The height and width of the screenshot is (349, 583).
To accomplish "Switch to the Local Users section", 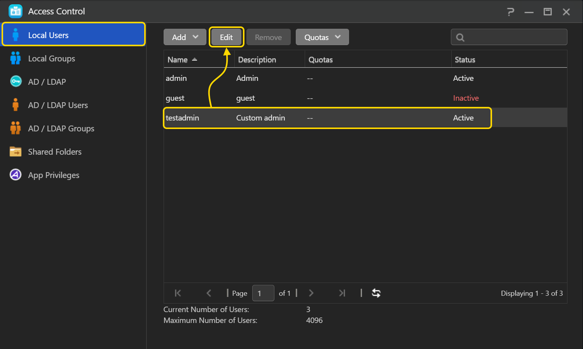I will pyautogui.click(x=48, y=35).
